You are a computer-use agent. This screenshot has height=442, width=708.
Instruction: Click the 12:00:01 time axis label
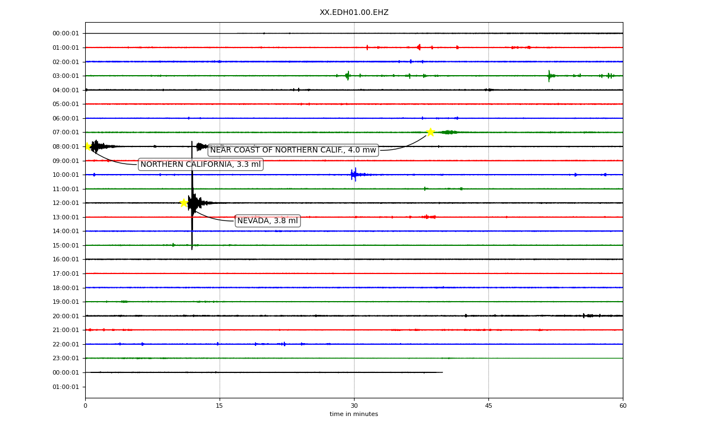point(66,203)
